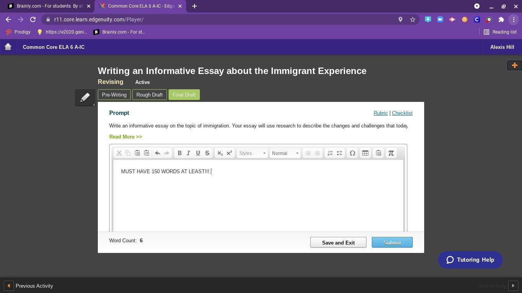Toggle superscript formatting
Viewport: 522px width, 293px height.
pyautogui.click(x=229, y=153)
